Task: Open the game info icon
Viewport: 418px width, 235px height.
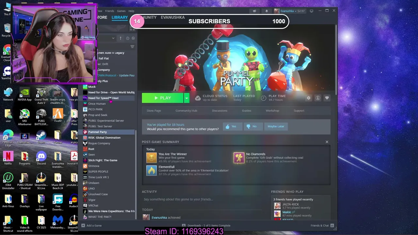Action: pyautogui.click(x=318, y=98)
